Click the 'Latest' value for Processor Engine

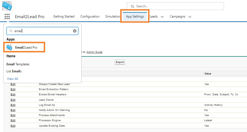coord(208,120)
